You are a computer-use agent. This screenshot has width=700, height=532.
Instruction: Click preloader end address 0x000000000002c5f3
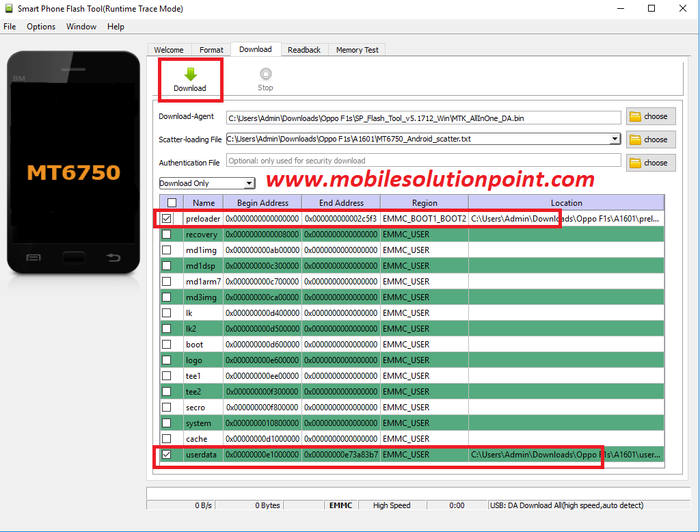pos(341,218)
